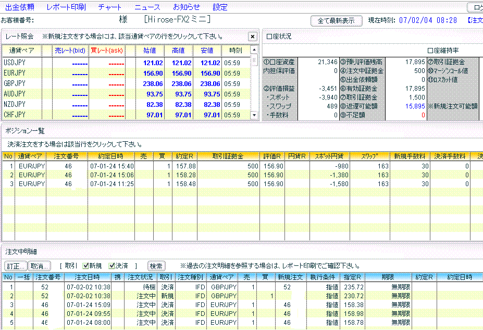Open the ニュース menu
The width and height of the screenshot is (483, 330).
[x=147, y=7]
